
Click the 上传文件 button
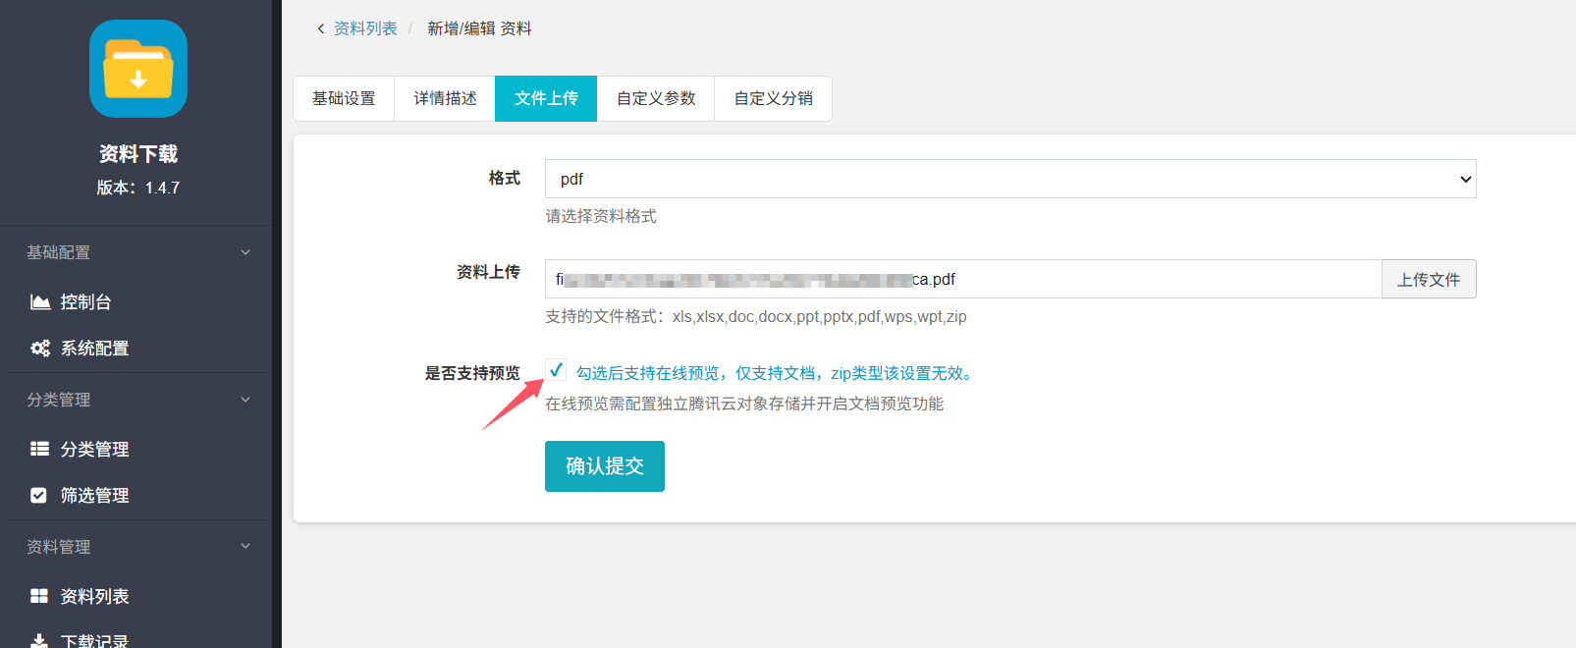(1429, 279)
